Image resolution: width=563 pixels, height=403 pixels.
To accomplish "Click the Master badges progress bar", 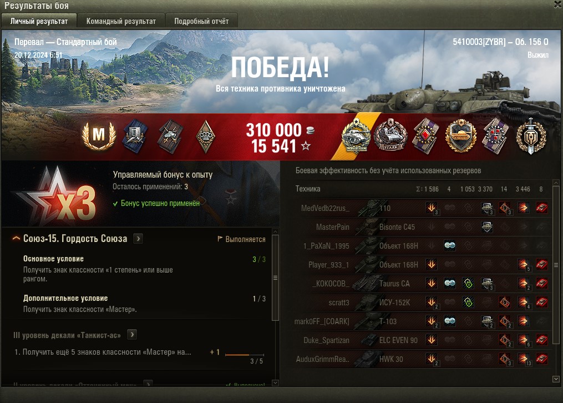I will point(245,355).
